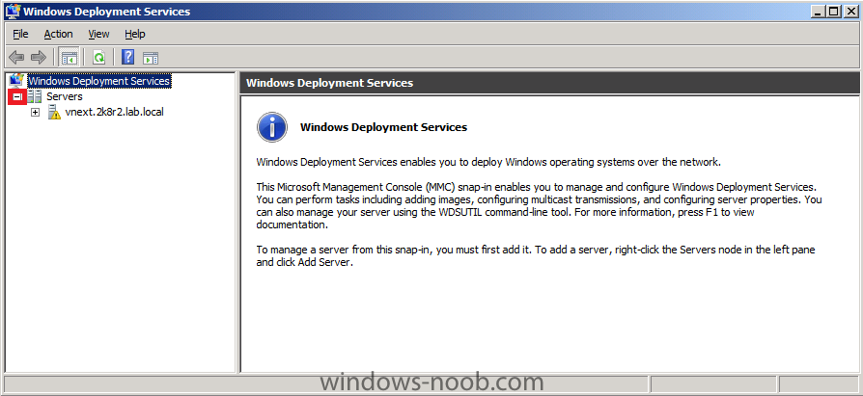The height and width of the screenshot is (396, 863).
Task: Click the server warning icon beside vnext.2k8r2.lab.local
Action: pyautogui.click(x=54, y=112)
